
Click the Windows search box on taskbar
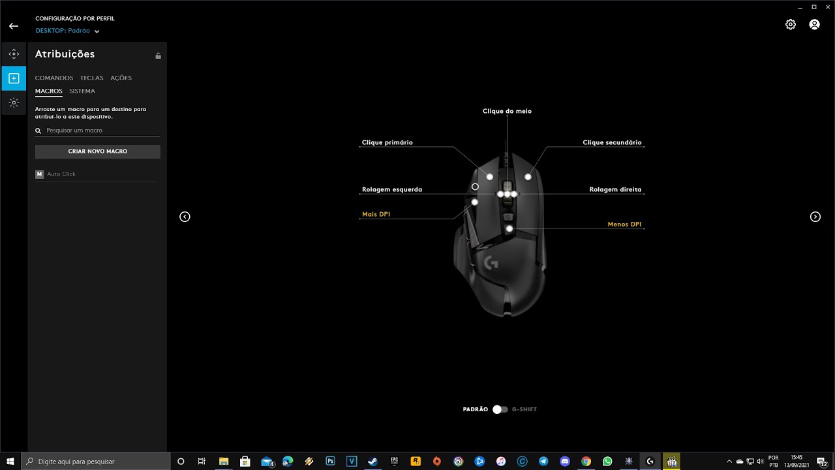click(96, 462)
